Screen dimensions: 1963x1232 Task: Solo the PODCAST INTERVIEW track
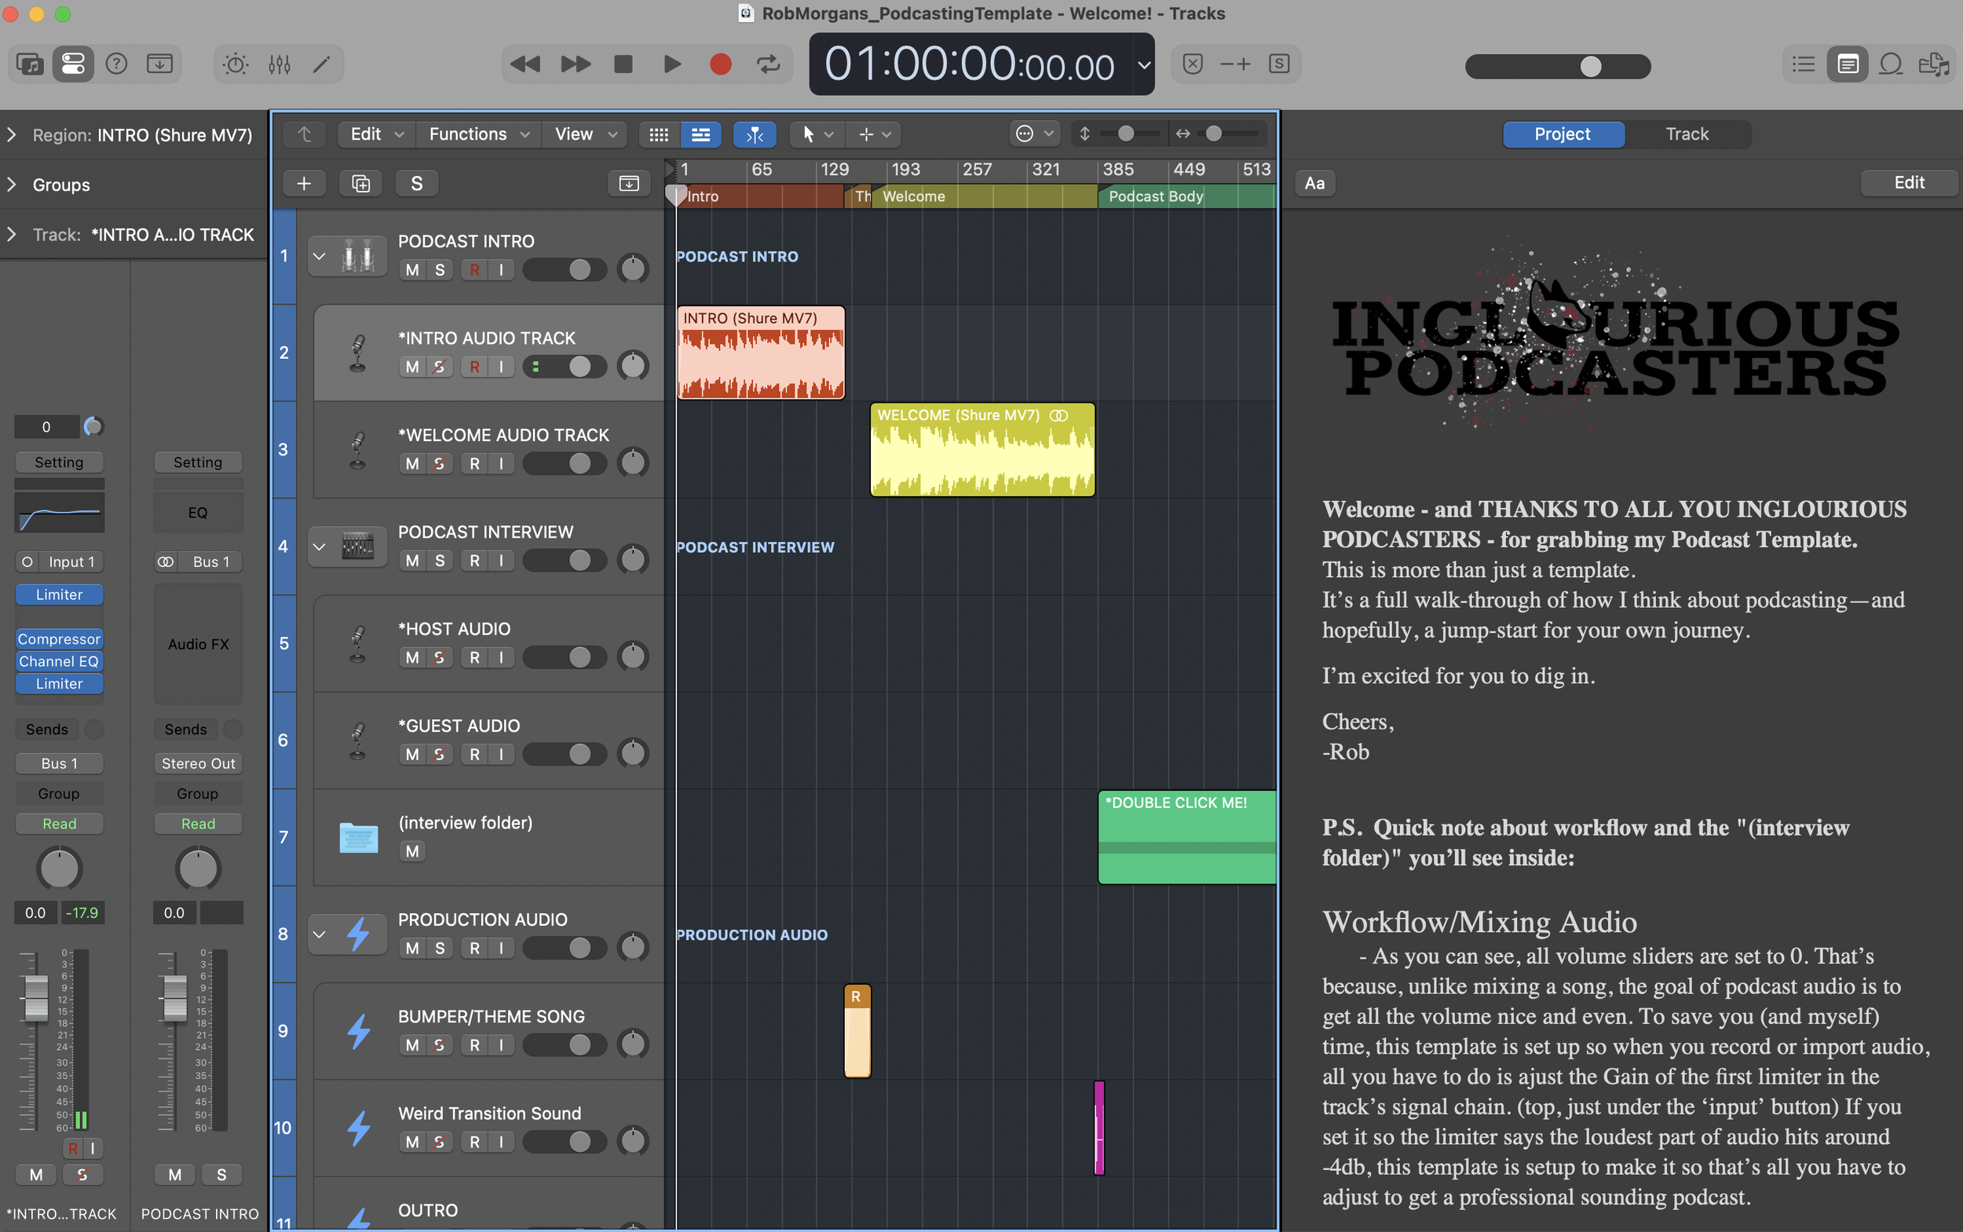440,561
